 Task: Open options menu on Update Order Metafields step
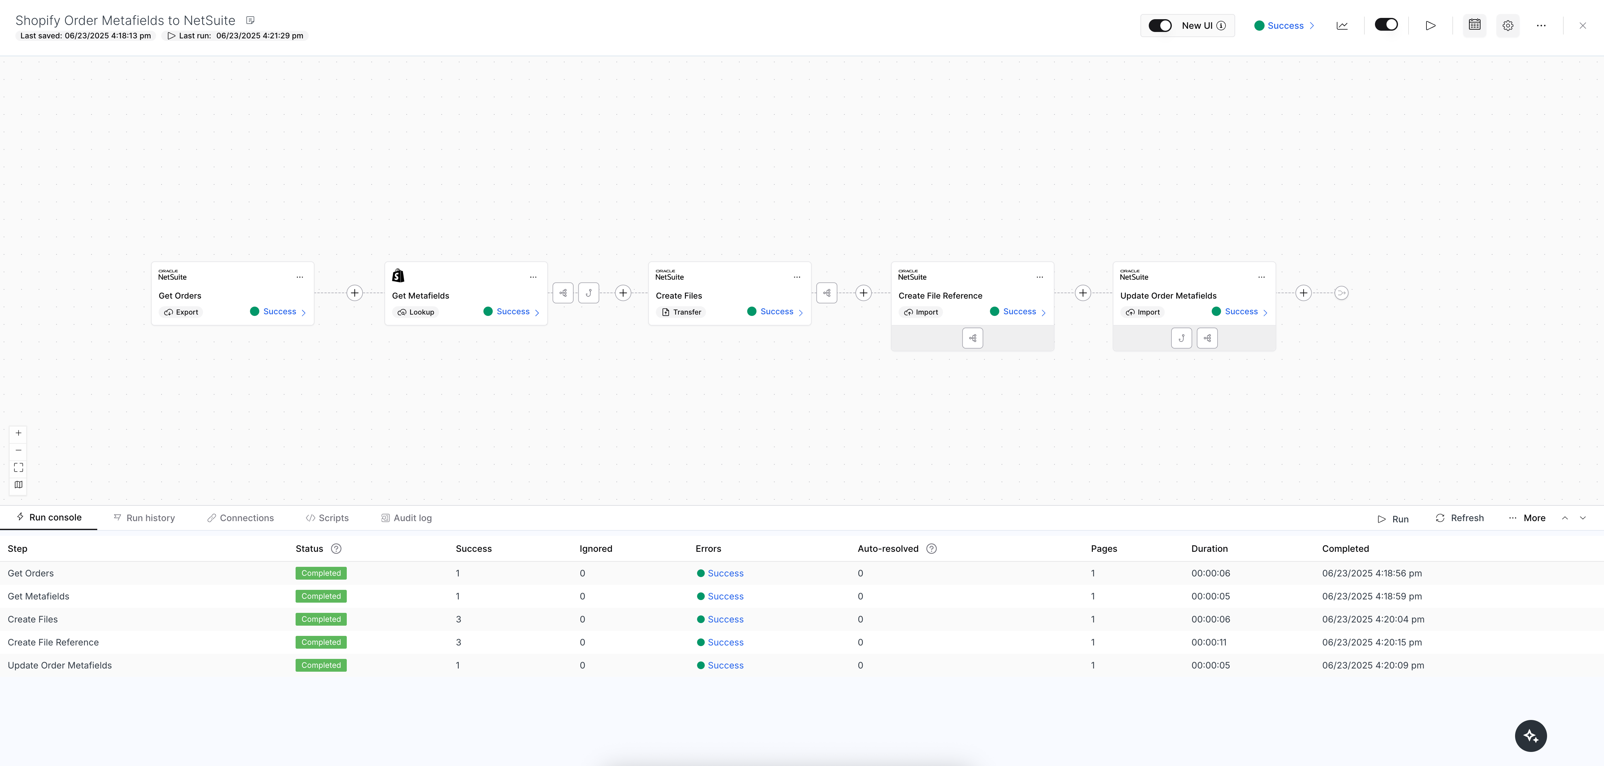tap(1261, 277)
